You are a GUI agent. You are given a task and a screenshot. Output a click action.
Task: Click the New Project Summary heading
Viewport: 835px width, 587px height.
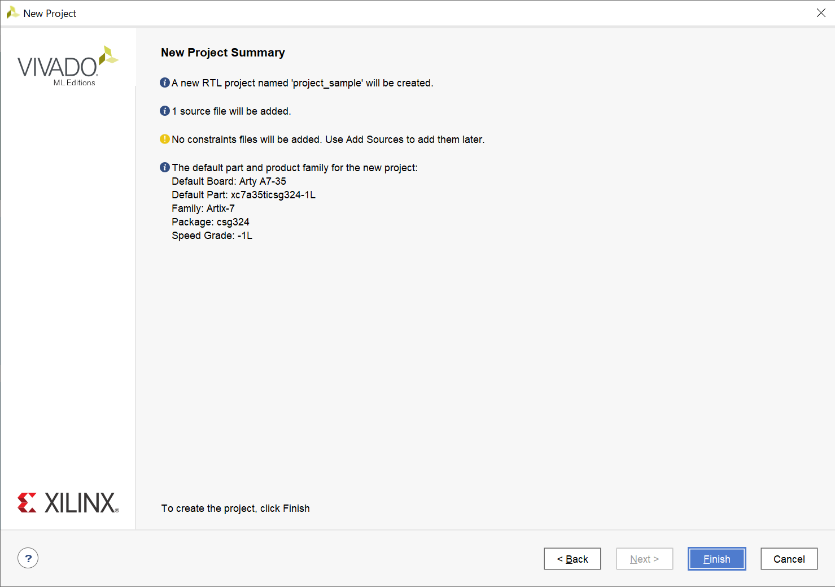click(223, 53)
